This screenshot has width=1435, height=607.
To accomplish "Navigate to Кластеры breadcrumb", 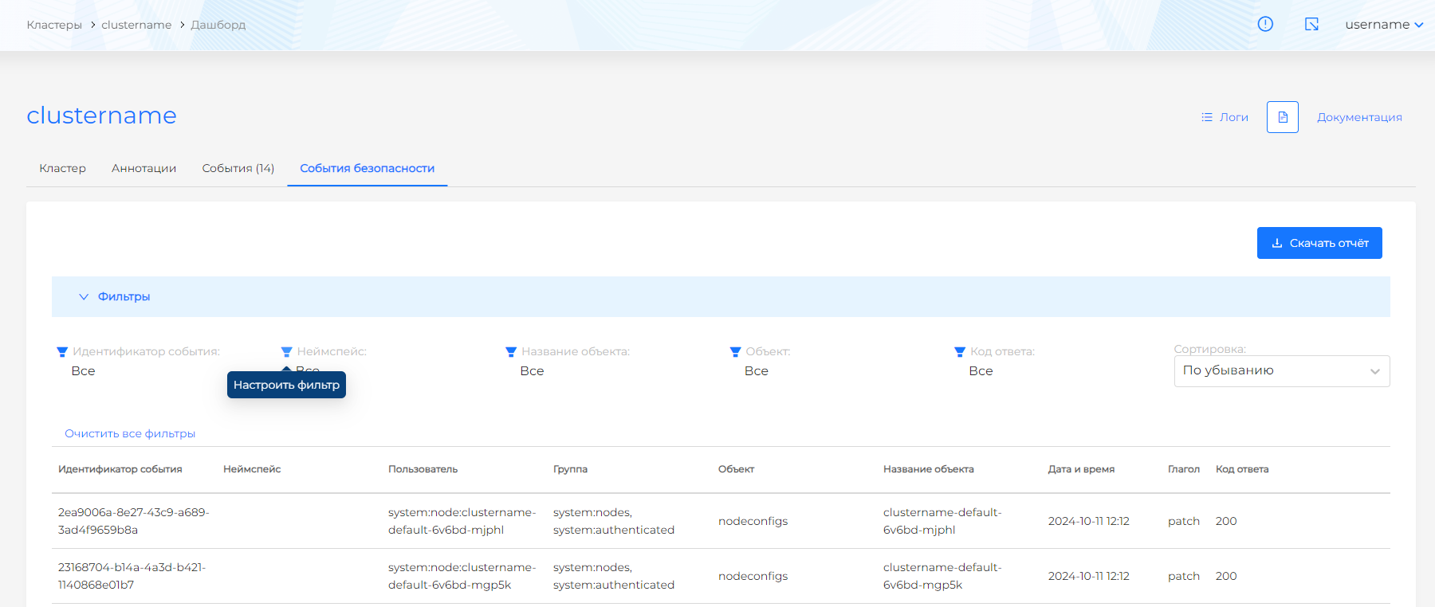I will click(54, 25).
